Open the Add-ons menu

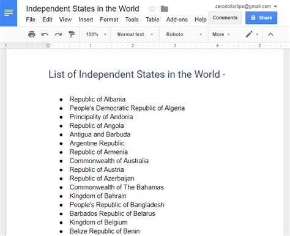[x=177, y=20]
